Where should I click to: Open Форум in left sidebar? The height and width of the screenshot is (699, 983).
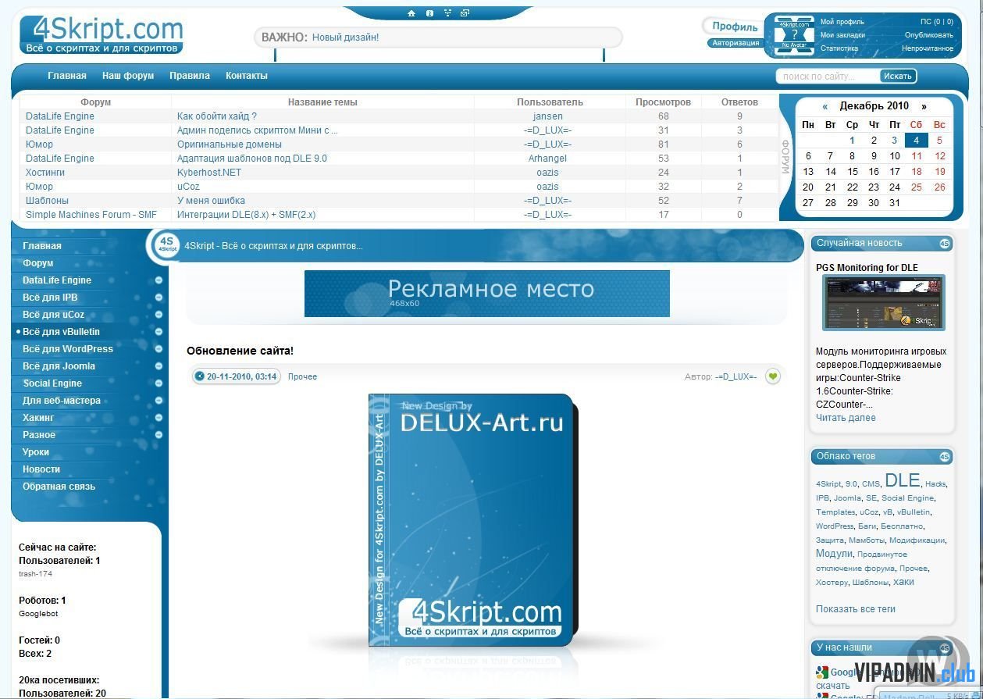[x=38, y=263]
